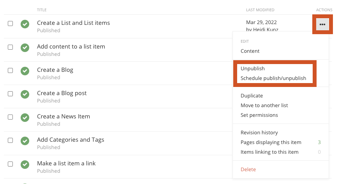345x184 pixels.
Task: Select checkbox for Create a Blog post
Action: tap(11, 94)
